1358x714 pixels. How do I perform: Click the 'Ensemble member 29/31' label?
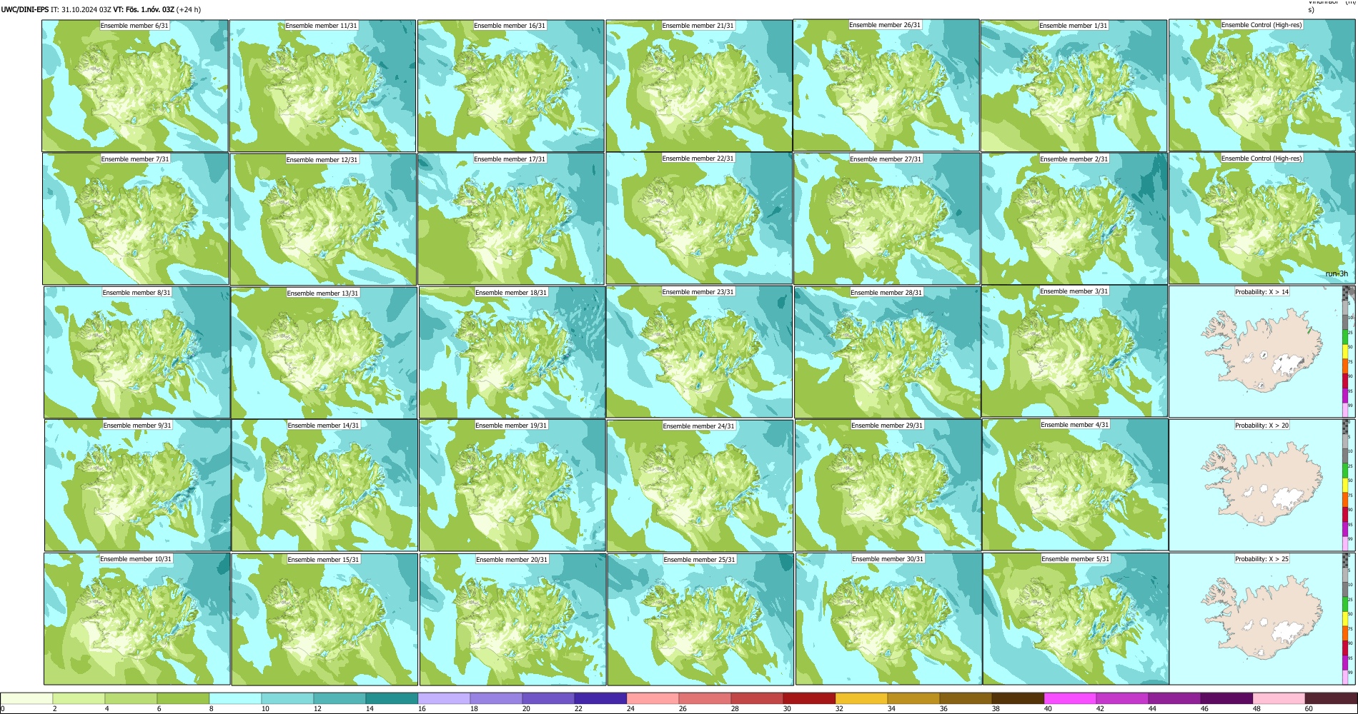[x=887, y=426]
